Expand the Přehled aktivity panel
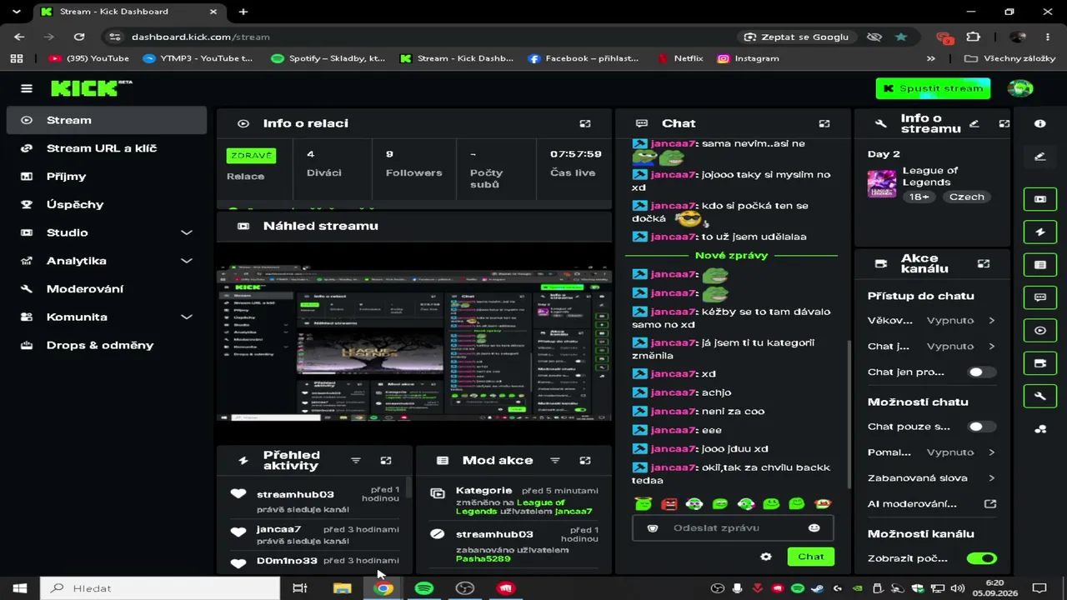The width and height of the screenshot is (1067, 600). coord(386,461)
